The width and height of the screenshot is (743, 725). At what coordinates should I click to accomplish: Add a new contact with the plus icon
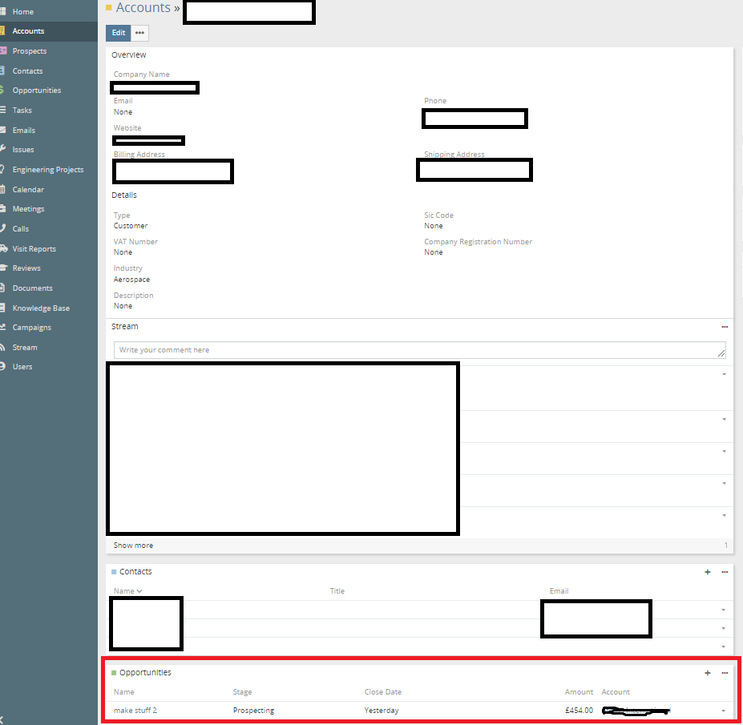pyautogui.click(x=707, y=572)
